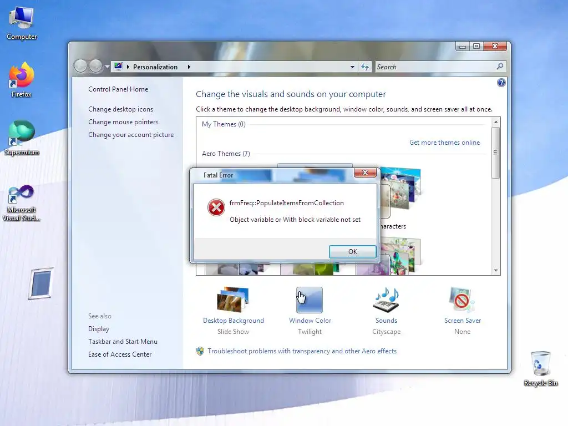Expand arrow before Personalization breadcrumb
568x426 pixels.
click(x=128, y=67)
